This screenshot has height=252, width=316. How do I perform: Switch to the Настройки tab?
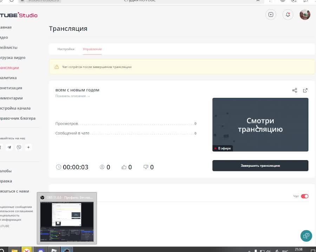66,49
